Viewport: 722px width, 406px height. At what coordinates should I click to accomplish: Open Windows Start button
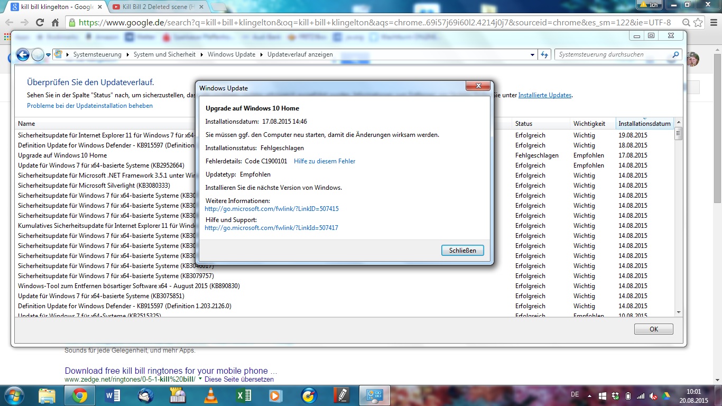(13, 395)
